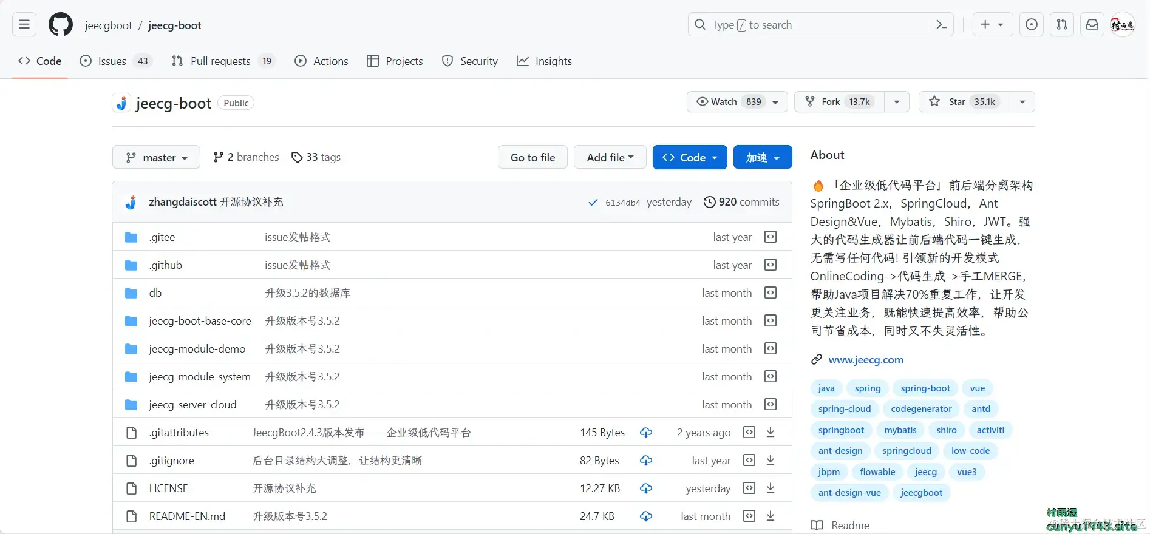Open code viewer icon for jeecg-server-cloud row
1150x534 pixels.
(x=771, y=404)
